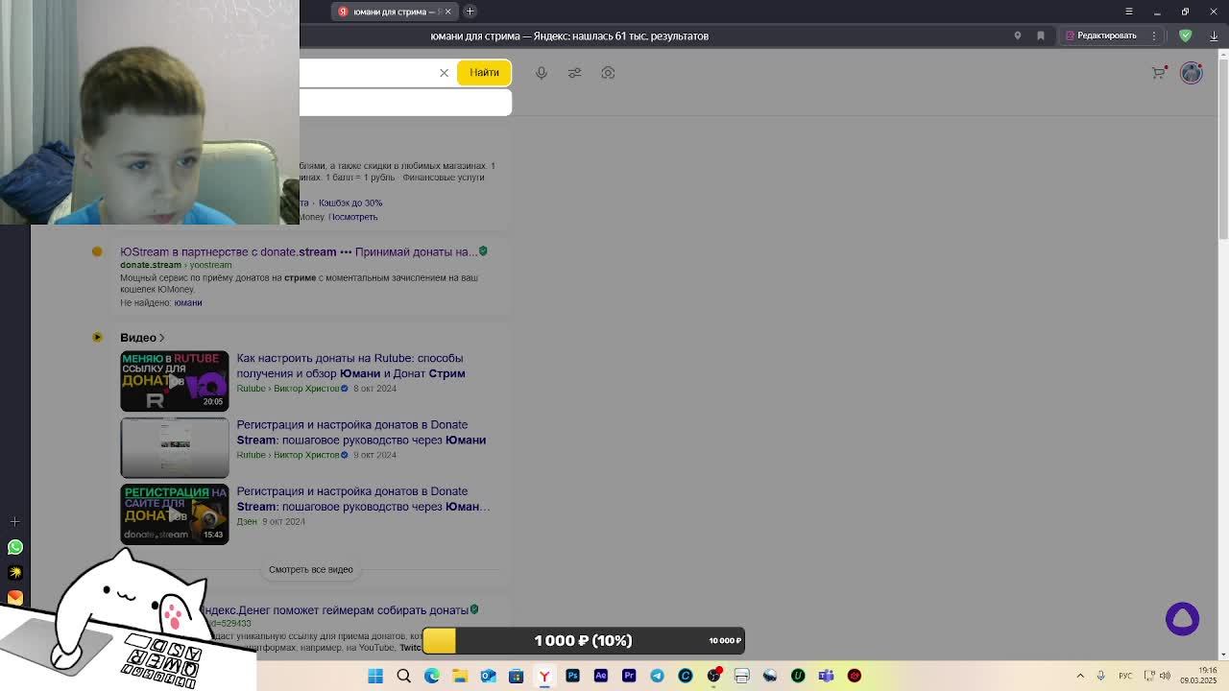
Task: Start voice search with the microphone icon
Action: point(542,73)
